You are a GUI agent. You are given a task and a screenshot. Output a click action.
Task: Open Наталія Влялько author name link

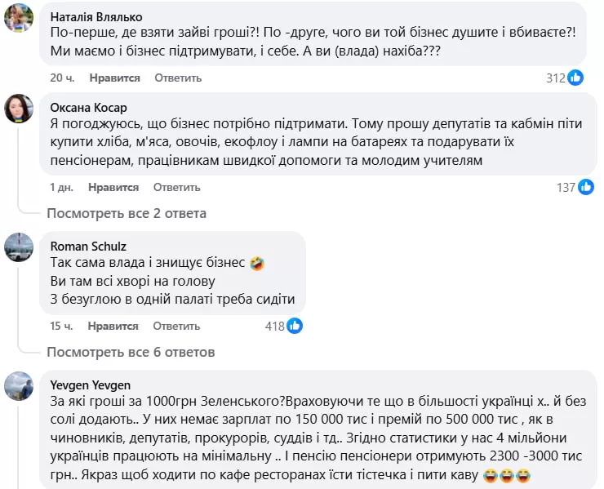(95, 17)
